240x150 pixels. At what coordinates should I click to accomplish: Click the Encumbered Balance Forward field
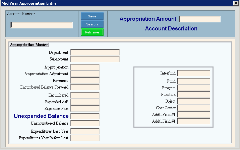click(x=85, y=87)
